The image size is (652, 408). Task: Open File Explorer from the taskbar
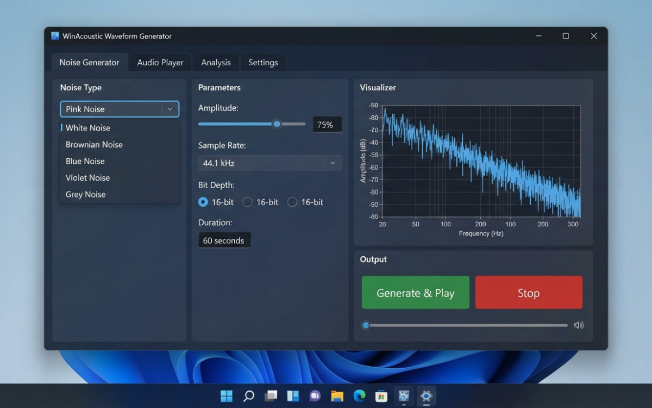point(337,396)
